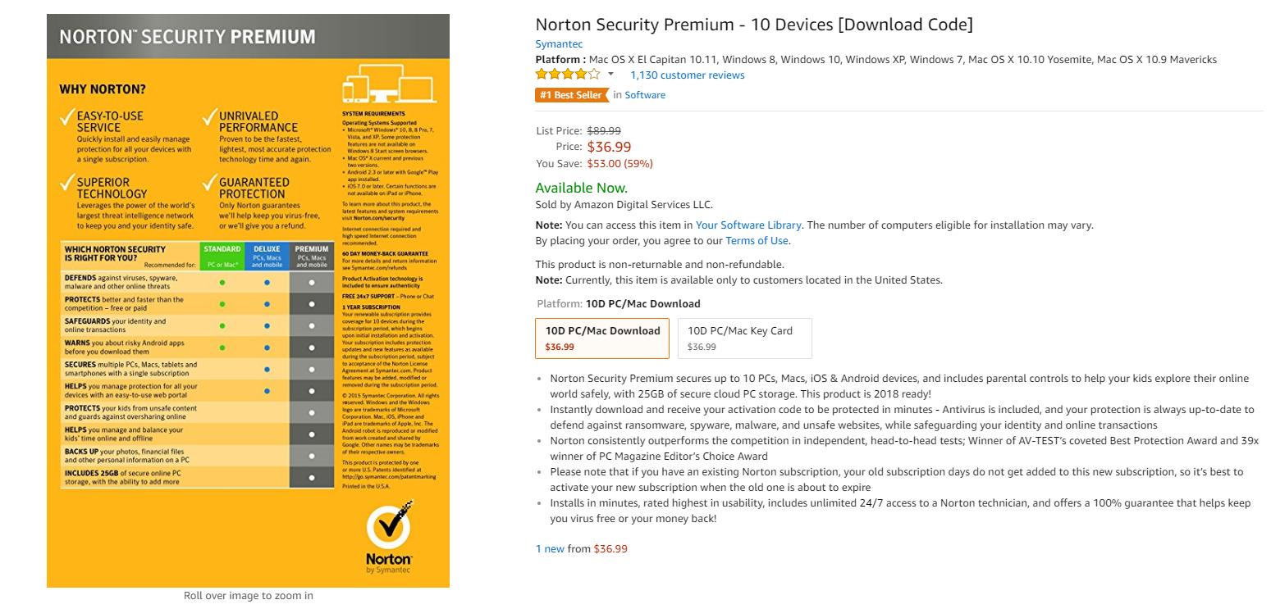Click the checkmark beside Unrivaled Performance
This screenshot has width=1271, height=609.
(209, 118)
